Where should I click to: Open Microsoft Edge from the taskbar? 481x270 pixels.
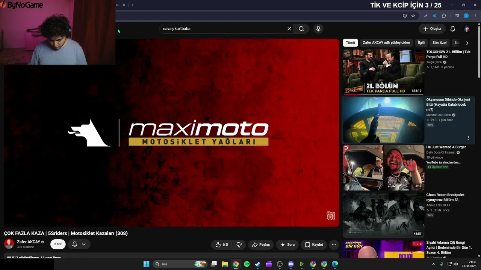pos(335,264)
